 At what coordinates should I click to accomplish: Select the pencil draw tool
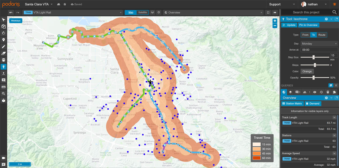click(x=3, y=47)
